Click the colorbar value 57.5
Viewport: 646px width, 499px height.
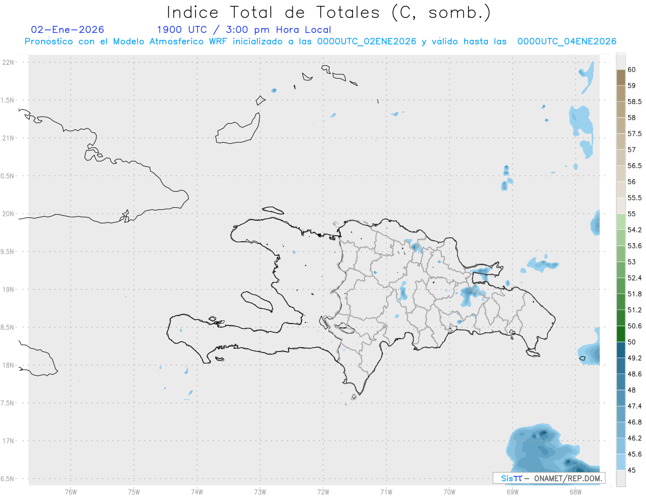[x=634, y=133]
